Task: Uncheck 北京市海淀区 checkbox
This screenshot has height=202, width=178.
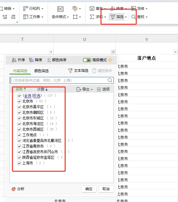Action: click(19, 124)
